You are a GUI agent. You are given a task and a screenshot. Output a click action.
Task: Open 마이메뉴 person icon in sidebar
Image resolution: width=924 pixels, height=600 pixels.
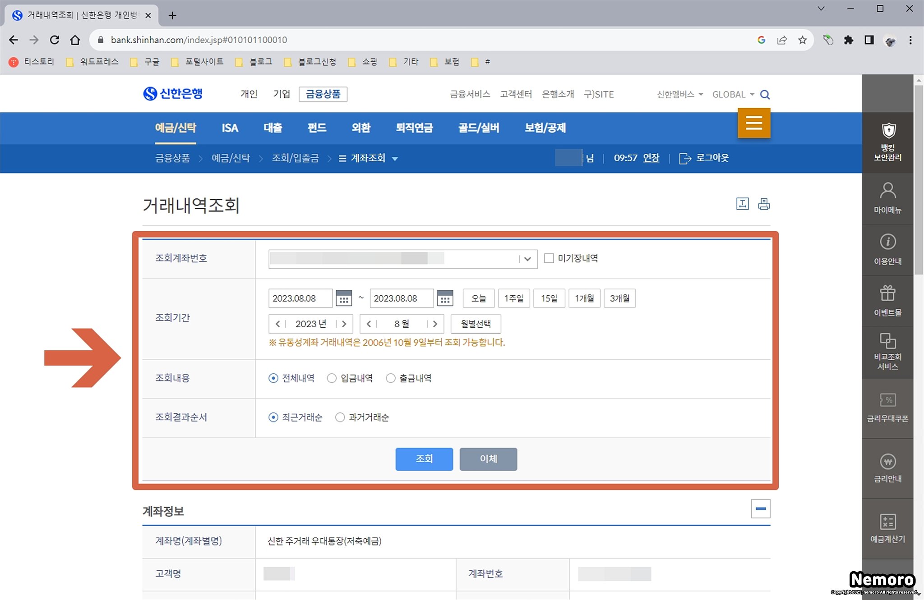click(x=887, y=191)
